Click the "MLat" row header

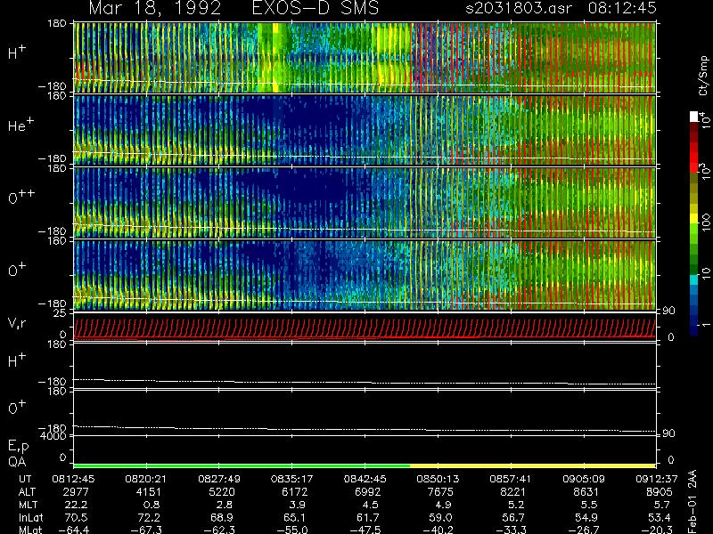[30, 530]
